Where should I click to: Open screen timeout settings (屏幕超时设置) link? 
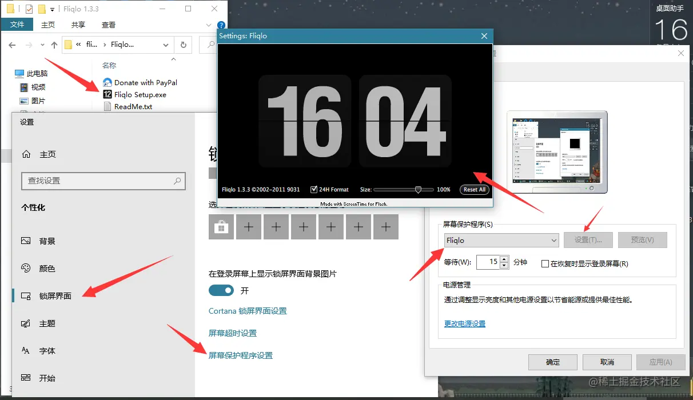pyautogui.click(x=233, y=333)
